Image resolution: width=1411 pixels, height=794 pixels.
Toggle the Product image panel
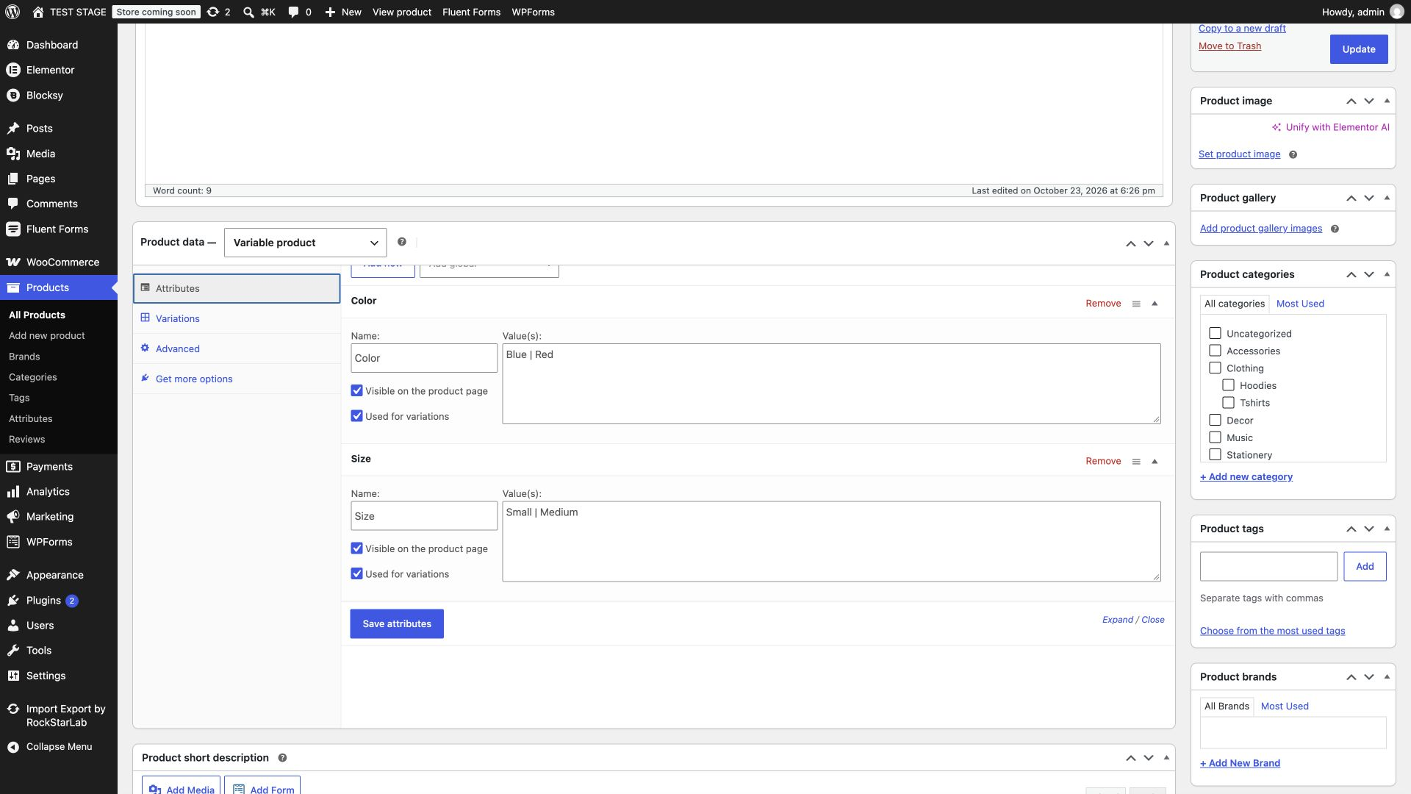coord(1387,101)
